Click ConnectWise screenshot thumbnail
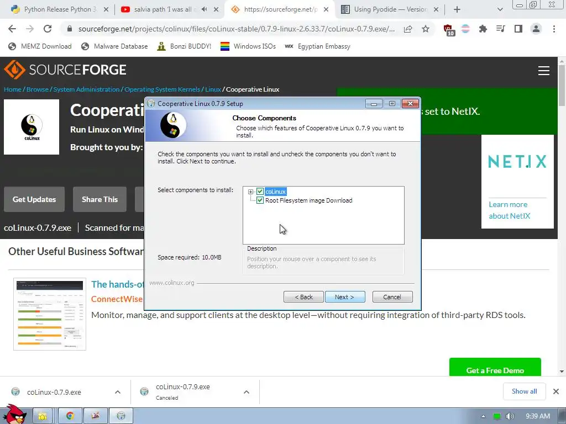Image resolution: width=566 pixels, height=424 pixels. click(x=50, y=314)
